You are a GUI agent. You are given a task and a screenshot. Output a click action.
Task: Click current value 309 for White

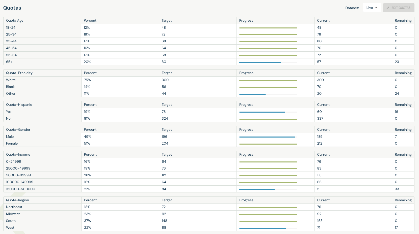click(x=320, y=80)
